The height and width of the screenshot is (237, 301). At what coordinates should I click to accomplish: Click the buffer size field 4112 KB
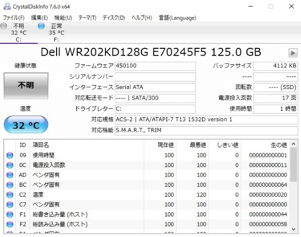(x=276, y=66)
